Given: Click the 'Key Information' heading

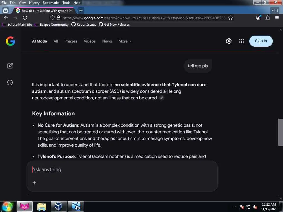Looking at the screenshot, I should tap(53, 113).
